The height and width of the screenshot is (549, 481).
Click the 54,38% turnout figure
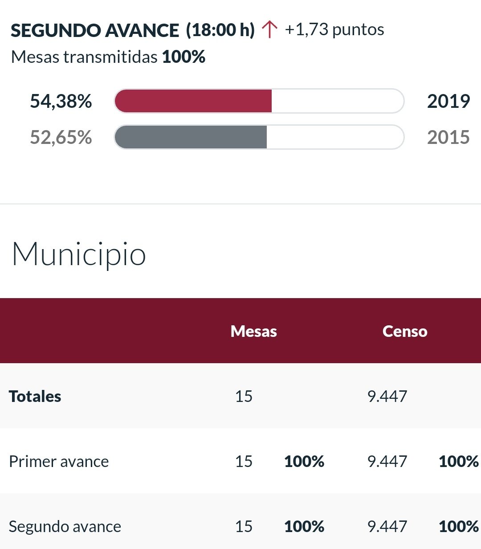[61, 101]
